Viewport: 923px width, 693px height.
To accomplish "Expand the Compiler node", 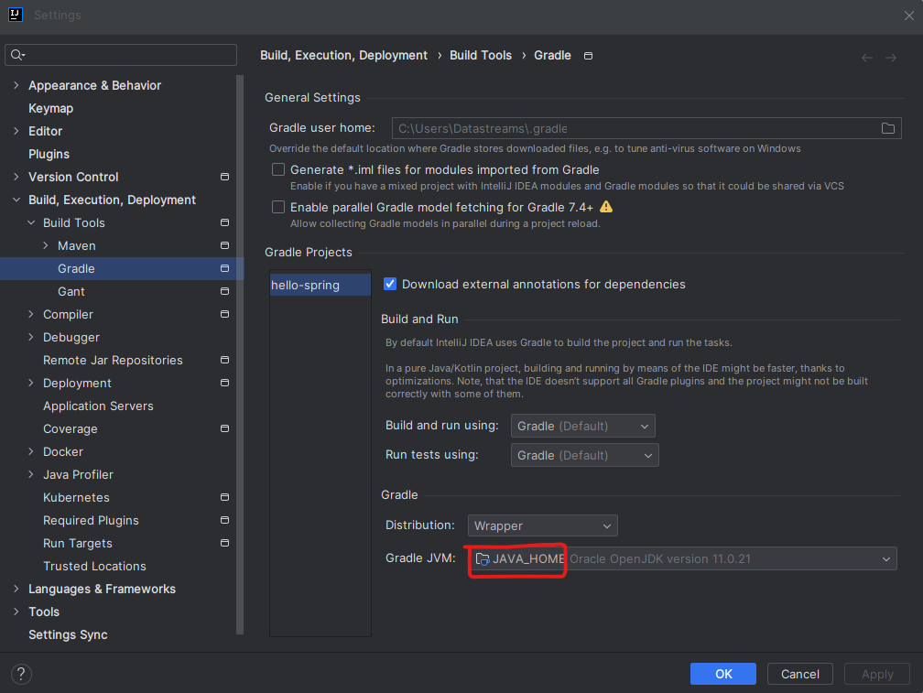I will click(30, 314).
